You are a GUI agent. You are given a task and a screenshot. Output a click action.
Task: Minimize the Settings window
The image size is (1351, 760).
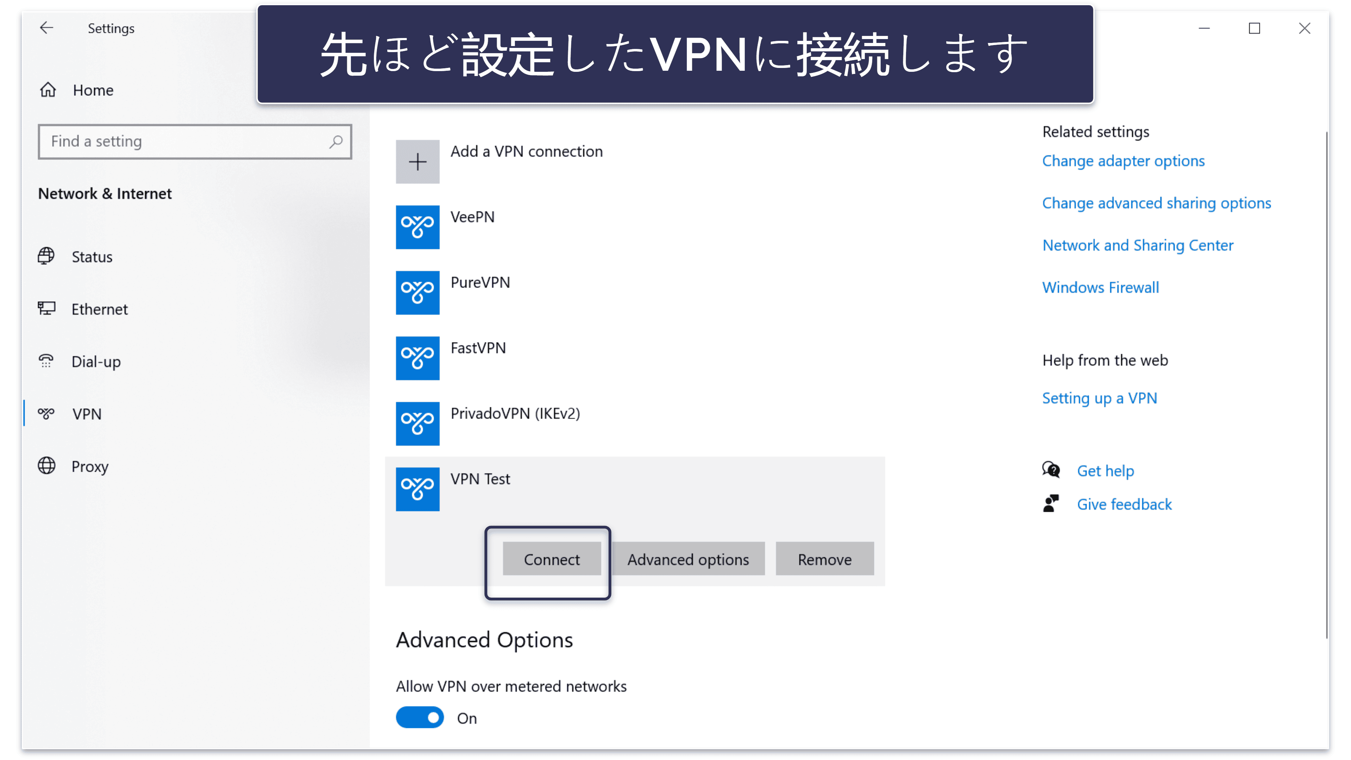click(1204, 28)
